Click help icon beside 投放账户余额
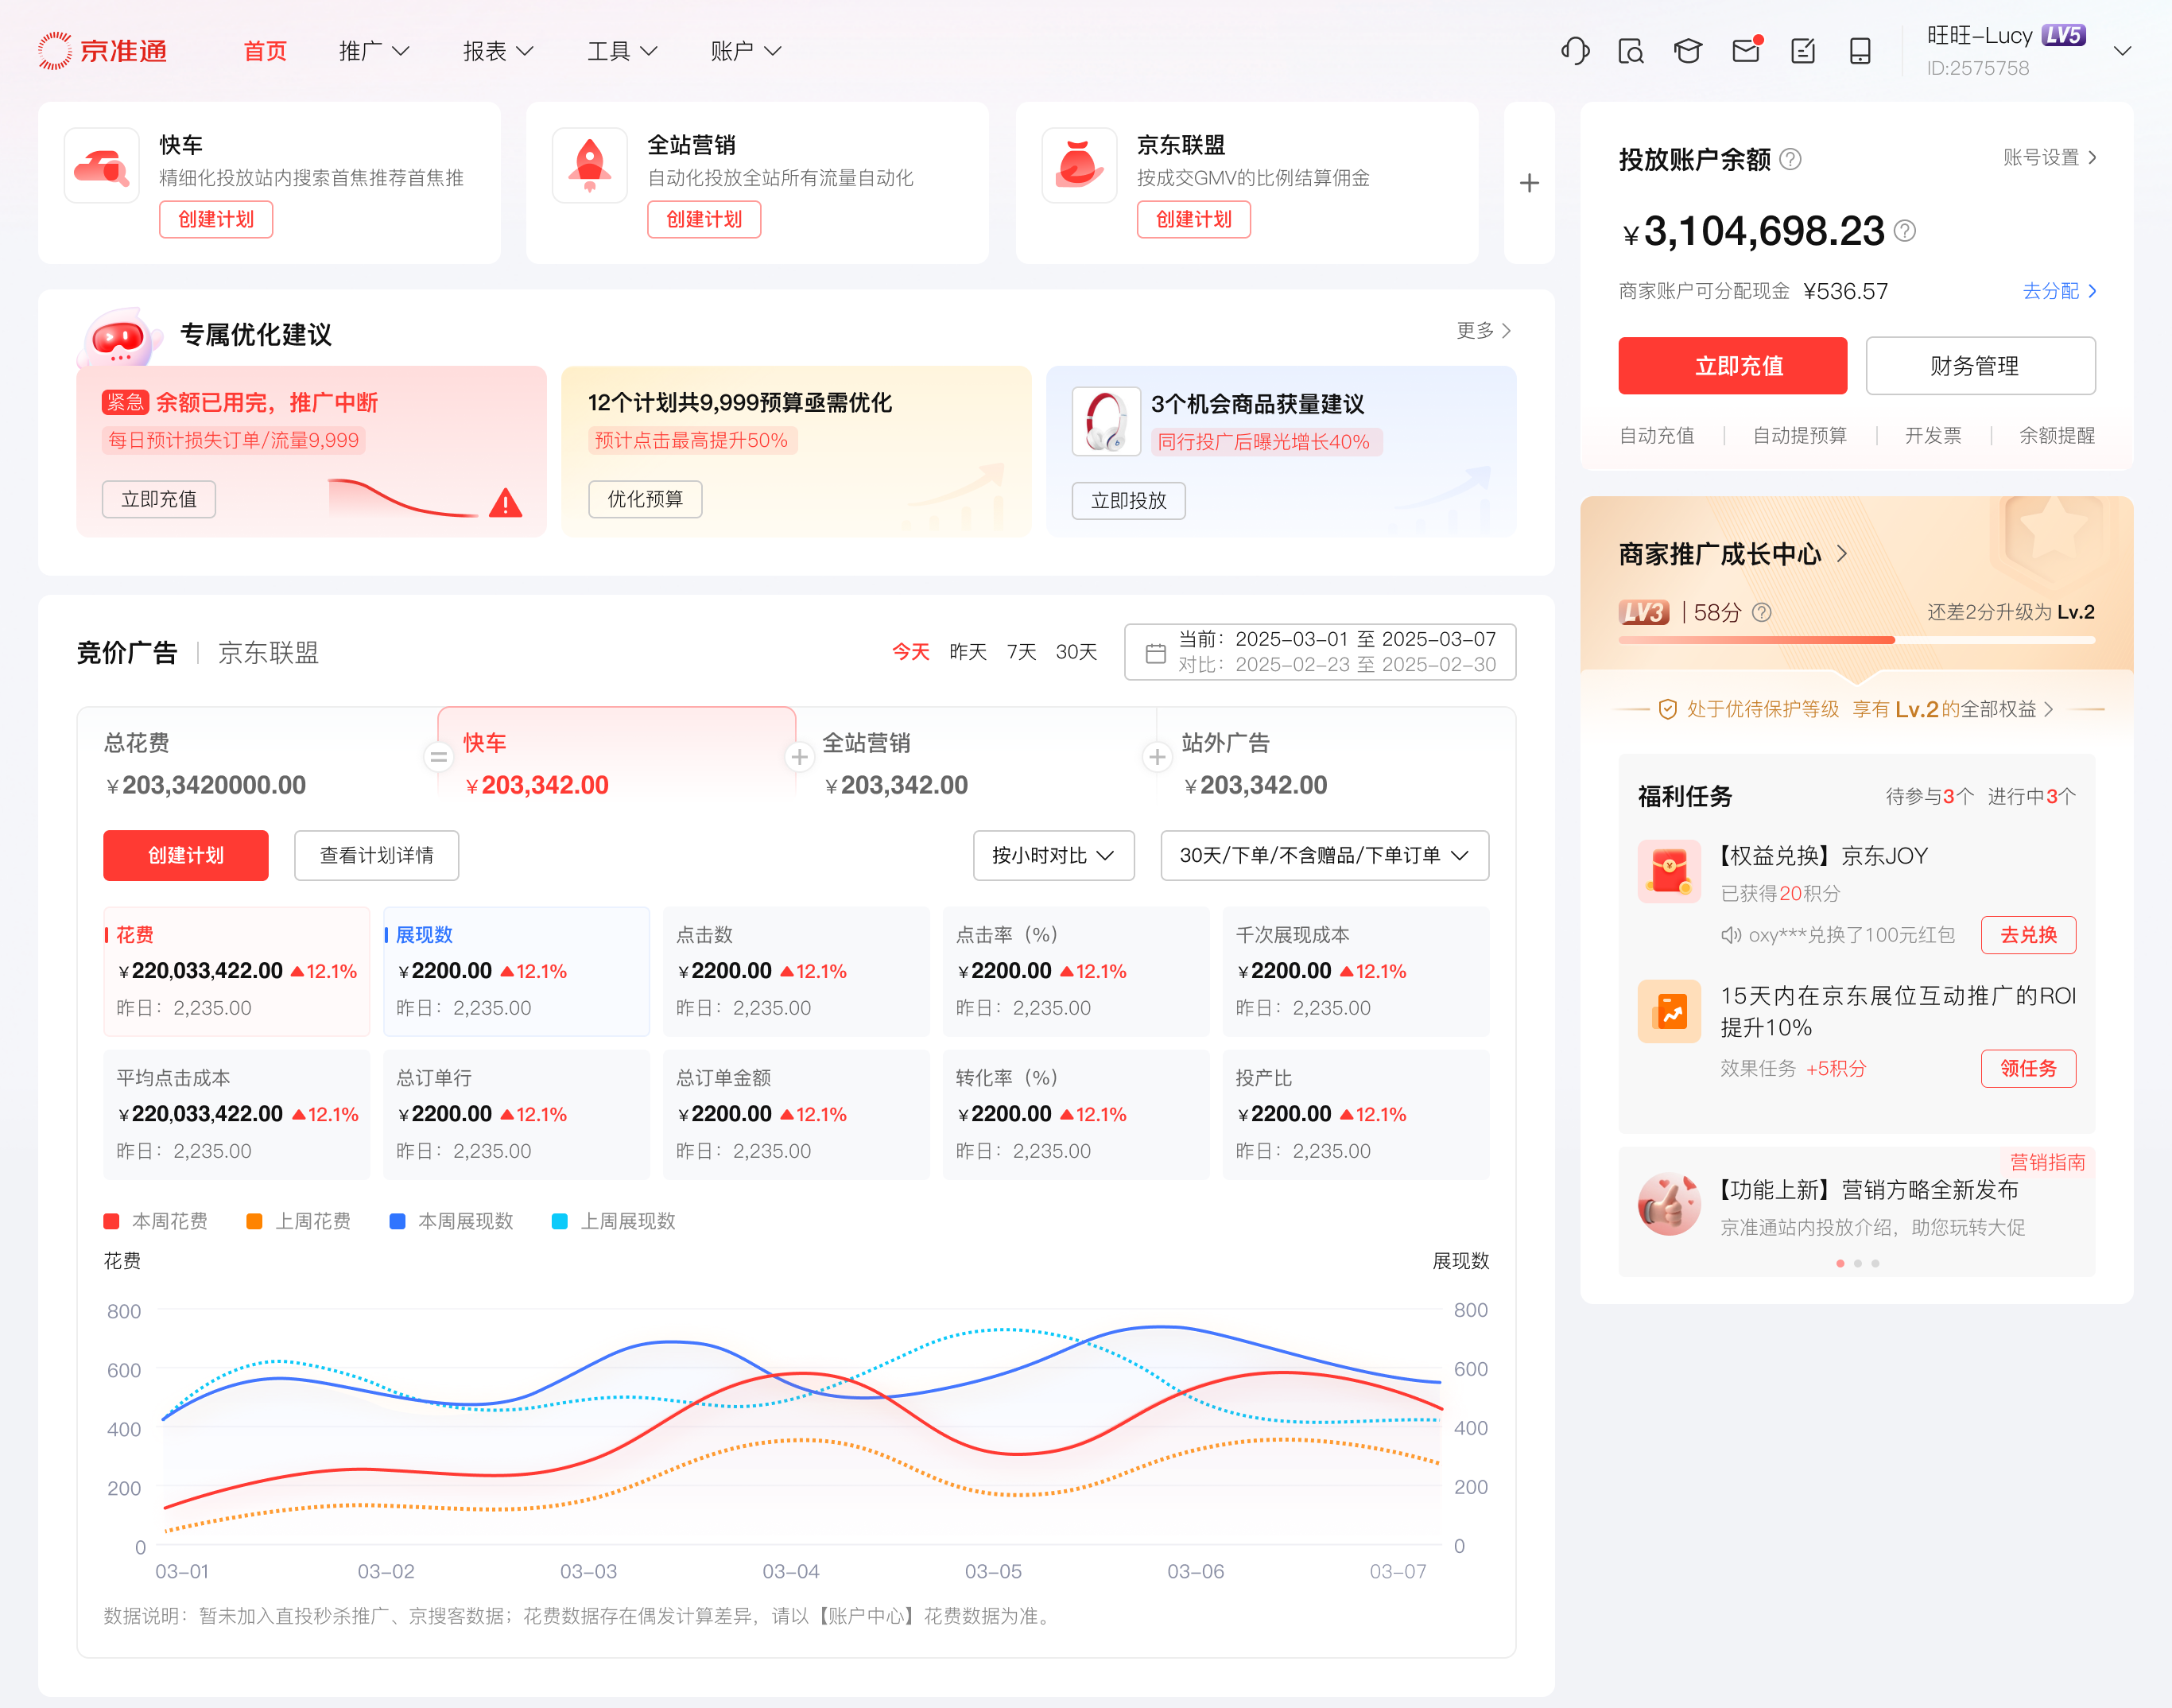Screen dimensions: 2172x1708 coord(1791,159)
